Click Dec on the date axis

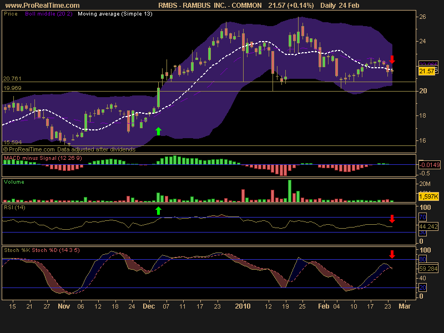pyautogui.click(x=149, y=306)
